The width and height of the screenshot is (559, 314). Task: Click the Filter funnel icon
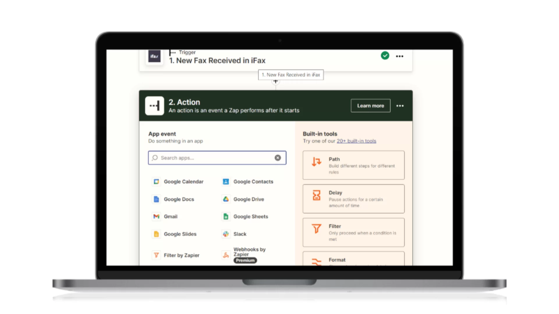coord(316,229)
